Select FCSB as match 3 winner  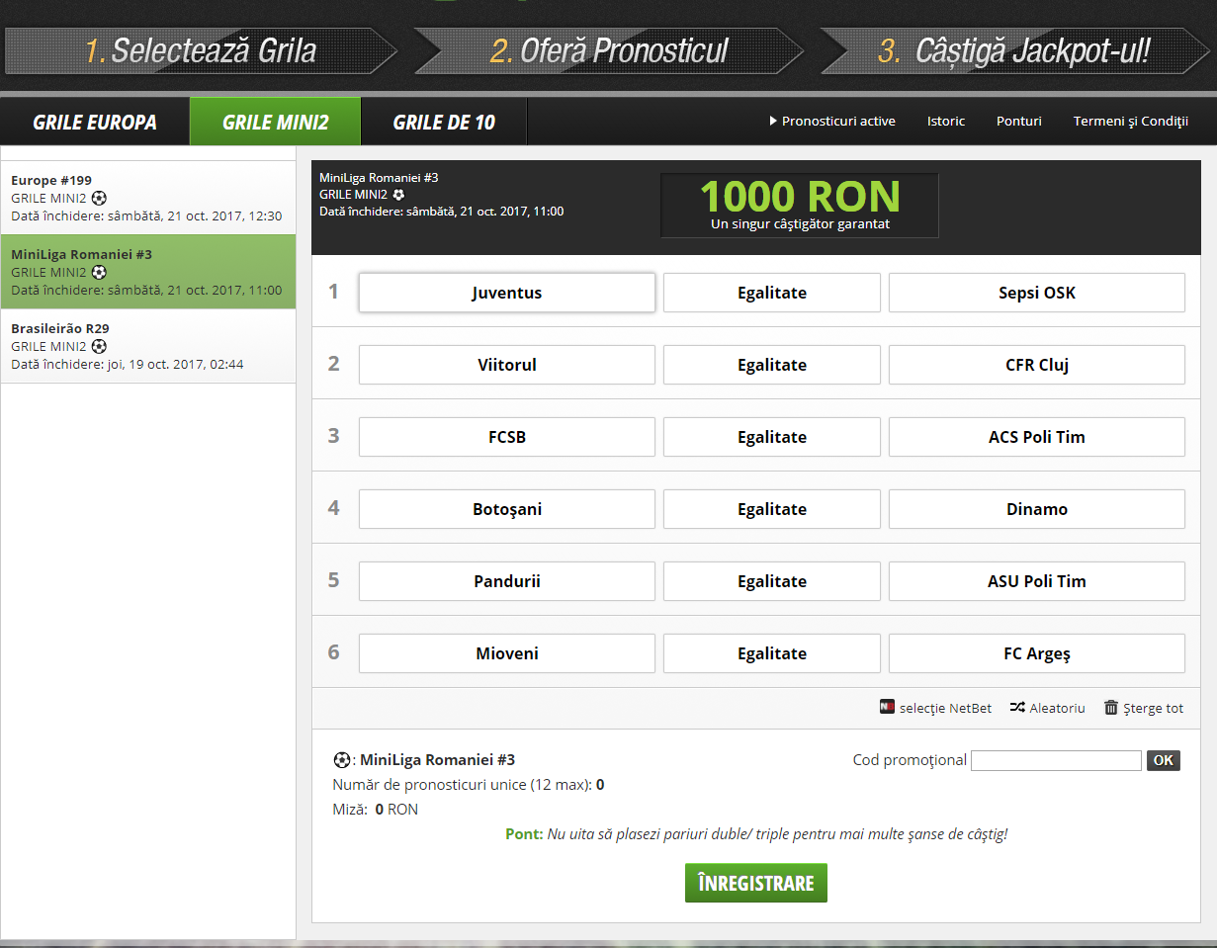click(507, 437)
